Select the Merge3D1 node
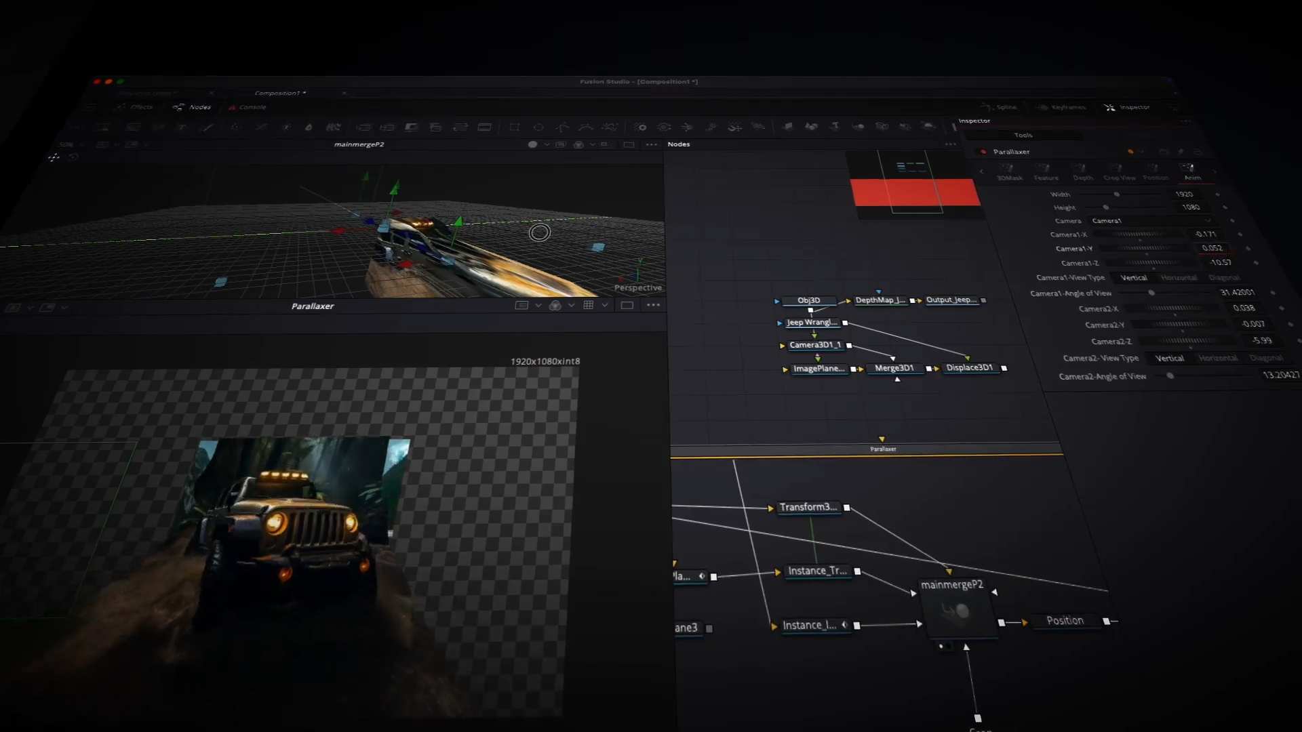The height and width of the screenshot is (732, 1302). pos(894,368)
